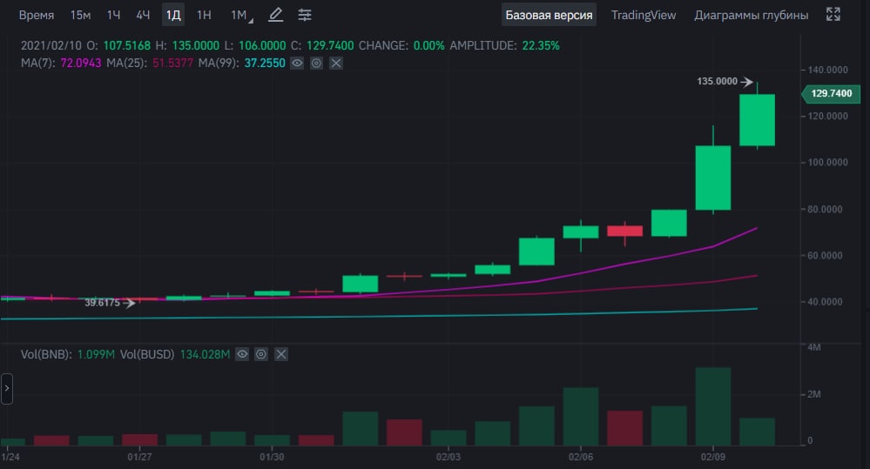The width and height of the screenshot is (870, 469).
Task: Toggle volume indicator visibility eye icon
Action: click(242, 354)
